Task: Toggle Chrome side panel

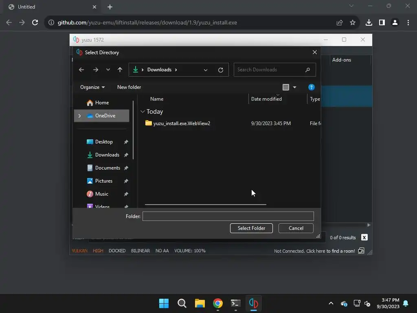Action: [x=382, y=23]
